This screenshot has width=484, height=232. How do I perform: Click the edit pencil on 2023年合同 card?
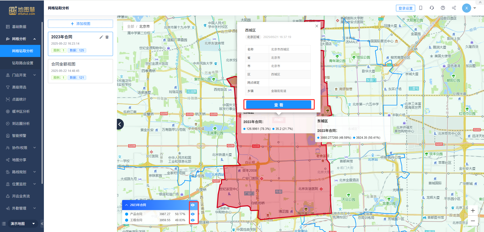pos(101,37)
